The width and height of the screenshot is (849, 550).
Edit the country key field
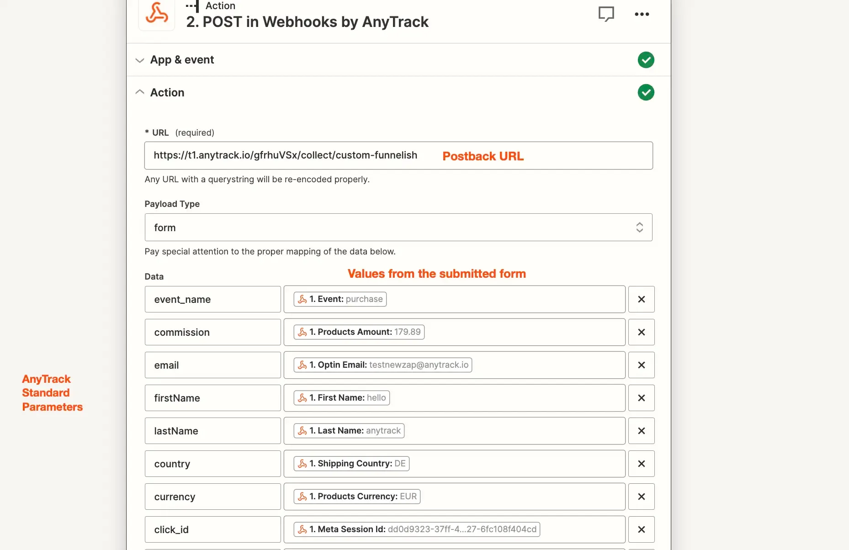(x=212, y=464)
